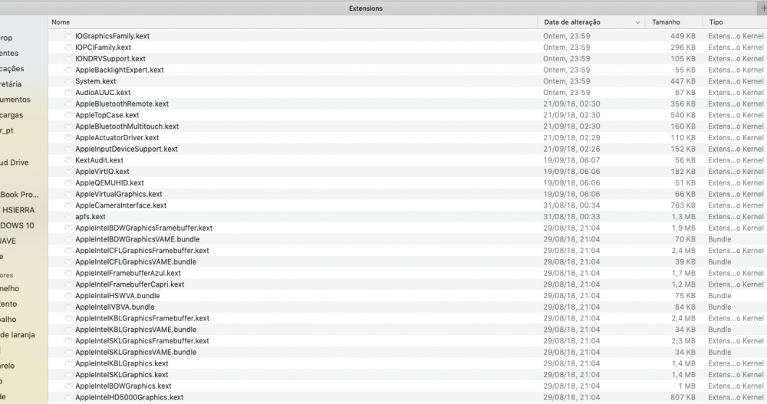Viewport: 767px width, 404px height.
Task: Select the AppleIntelKBLGraphicsFramebuffer.kext file name
Action: (x=143, y=318)
